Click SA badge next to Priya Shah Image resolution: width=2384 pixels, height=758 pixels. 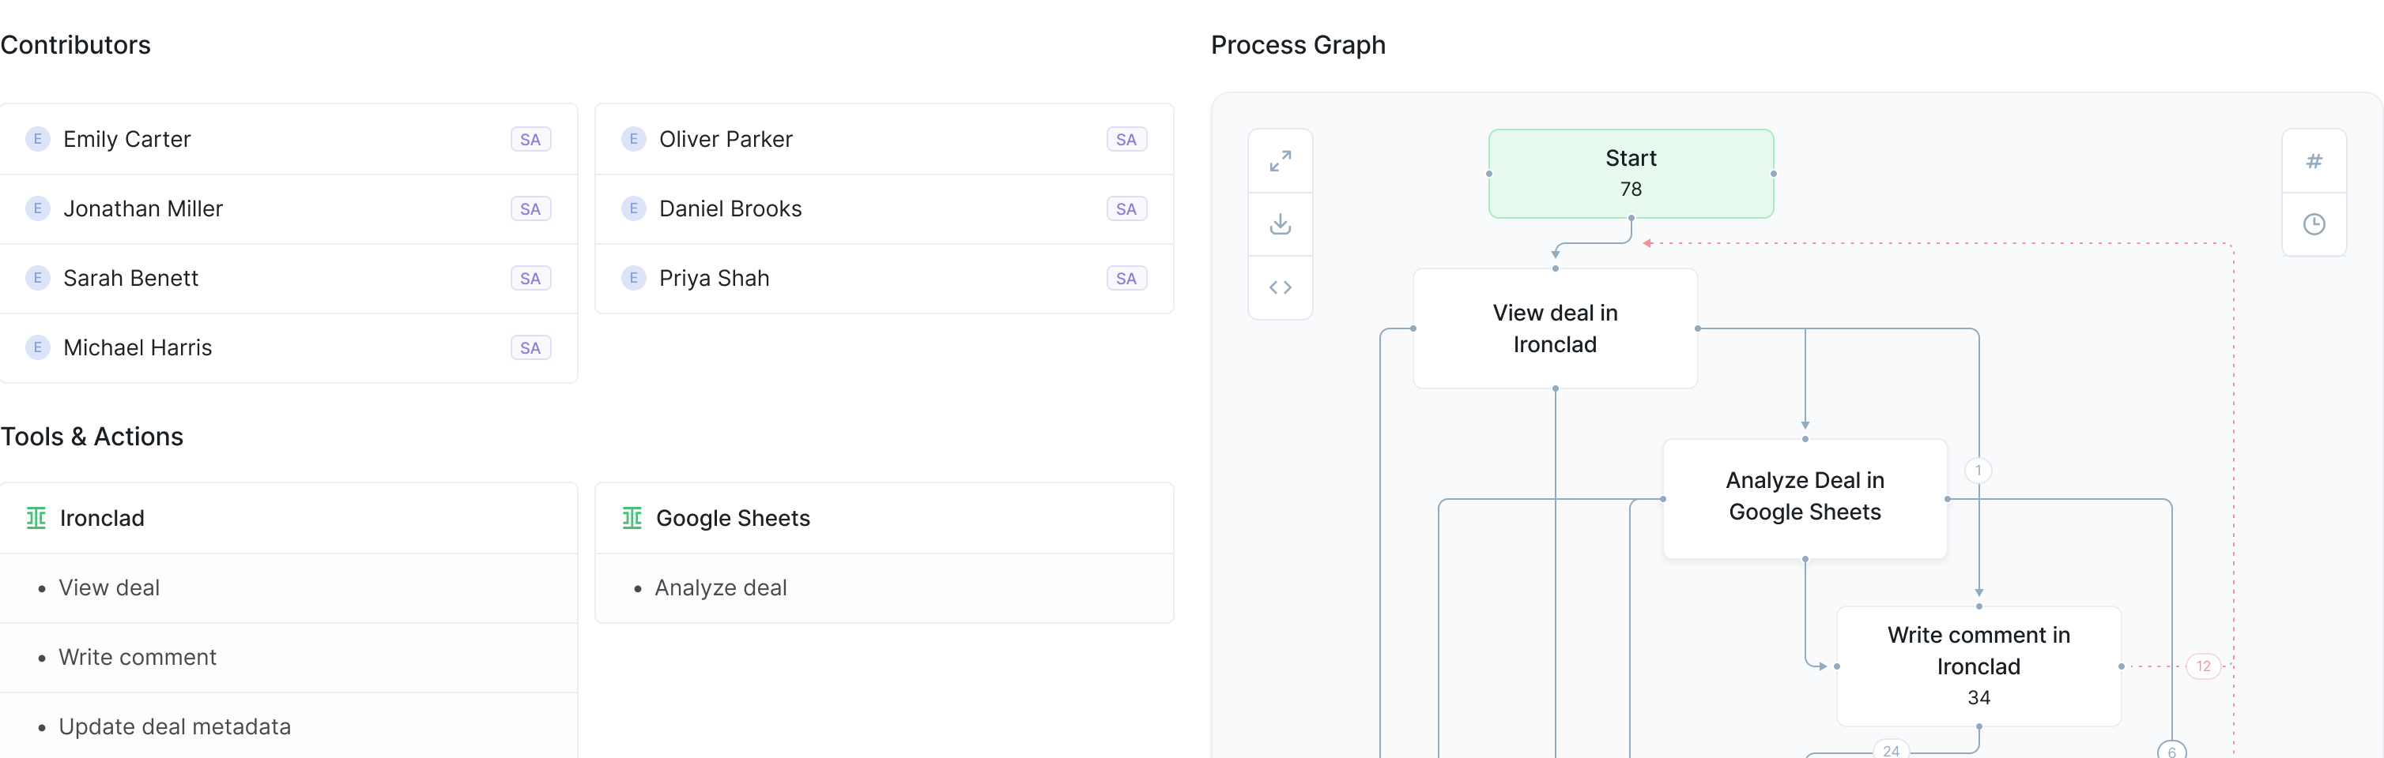(1126, 278)
